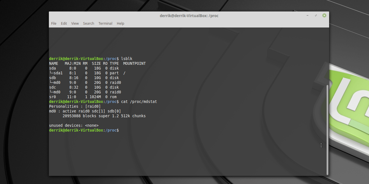
Task: Click the "part" type value
Action: coord(114,73)
